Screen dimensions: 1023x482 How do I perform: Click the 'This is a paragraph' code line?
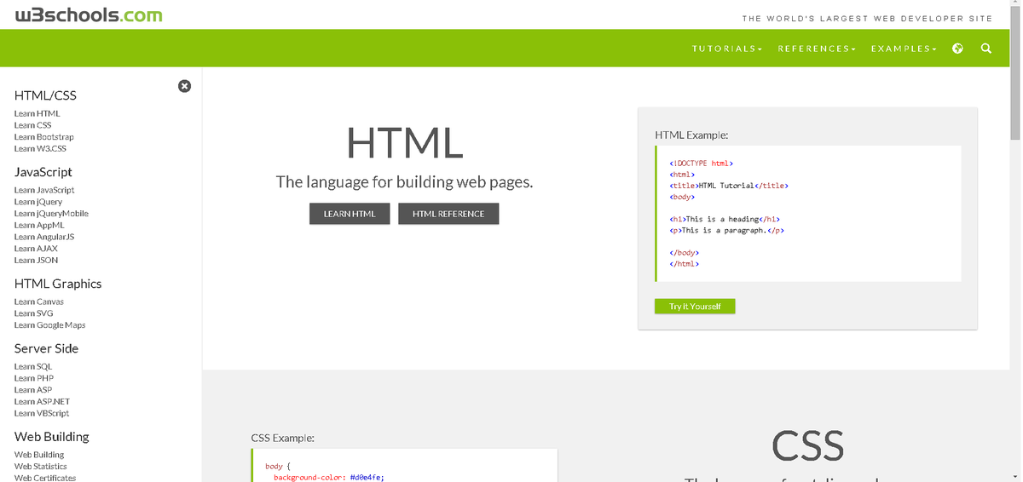pyautogui.click(x=727, y=230)
